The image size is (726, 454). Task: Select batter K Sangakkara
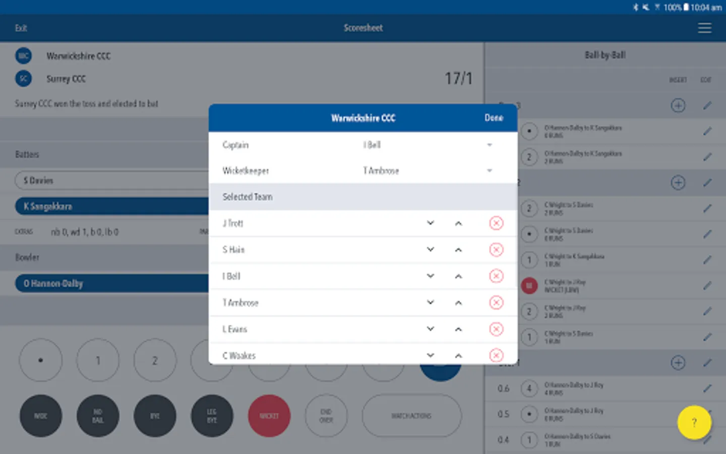[112, 206]
